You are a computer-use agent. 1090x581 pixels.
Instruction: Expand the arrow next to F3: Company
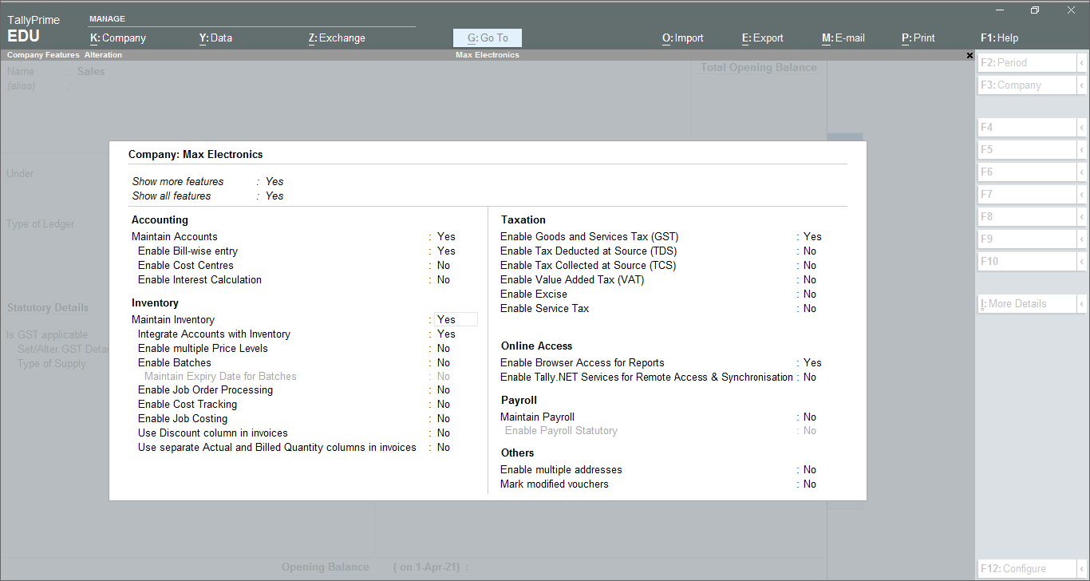pyautogui.click(x=1082, y=85)
